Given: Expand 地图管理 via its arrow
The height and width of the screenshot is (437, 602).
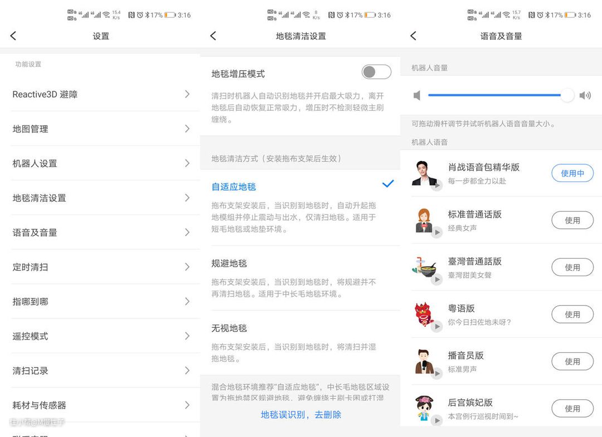Looking at the screenshot, I should click(187, 129).
